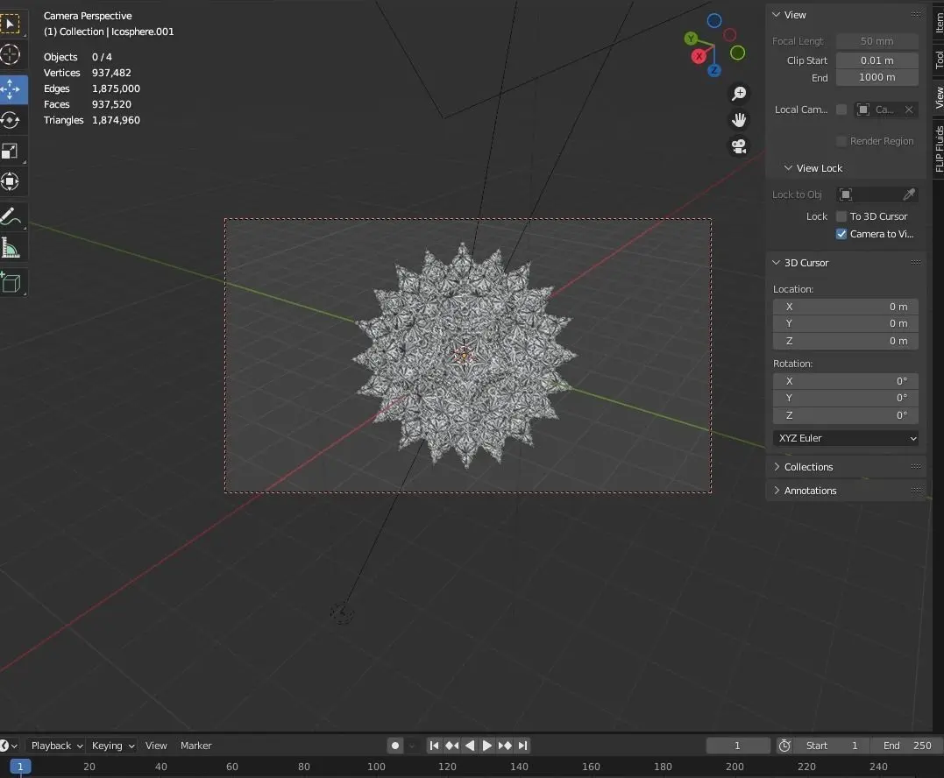
Task: Select the Annotate tool
Action: pyautogui.click(x=11, y=216)
